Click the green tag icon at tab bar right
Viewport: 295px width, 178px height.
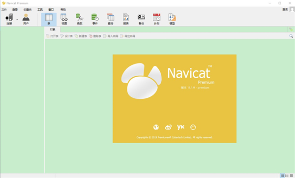[x=291, y=30]
